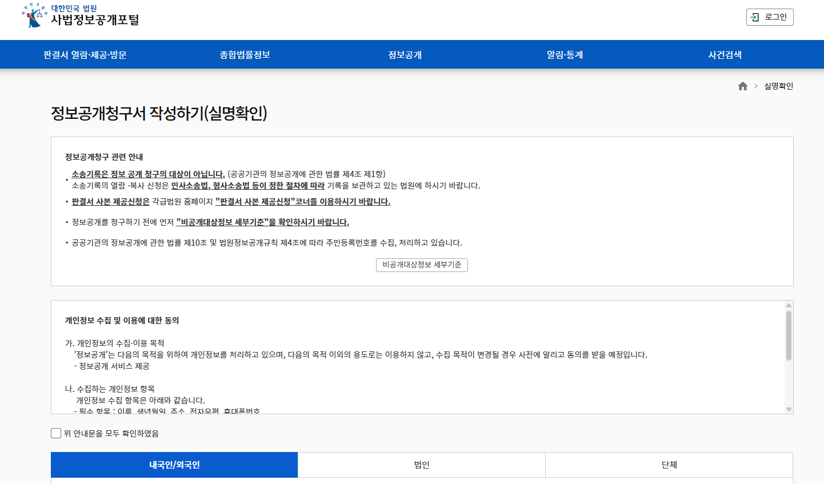
Task: Click the 로그인 button
Action: (x=769, y=17)
